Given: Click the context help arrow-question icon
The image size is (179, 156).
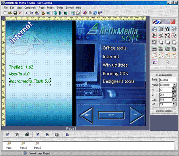Looking at the screenshot, I should [100, 13].
